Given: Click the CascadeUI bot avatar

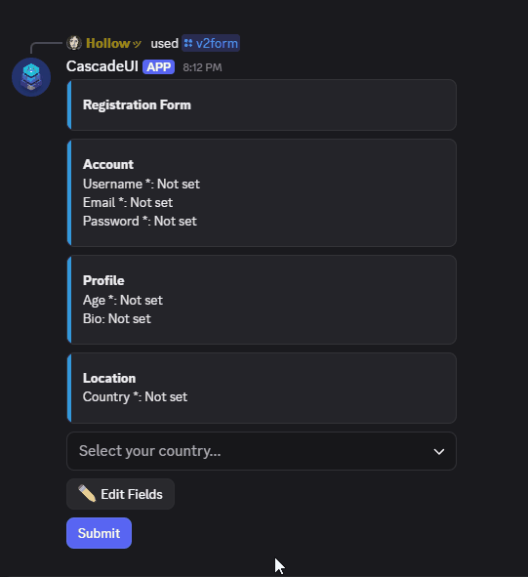Looking at the screenshot, I should click(x=31, y=77).
